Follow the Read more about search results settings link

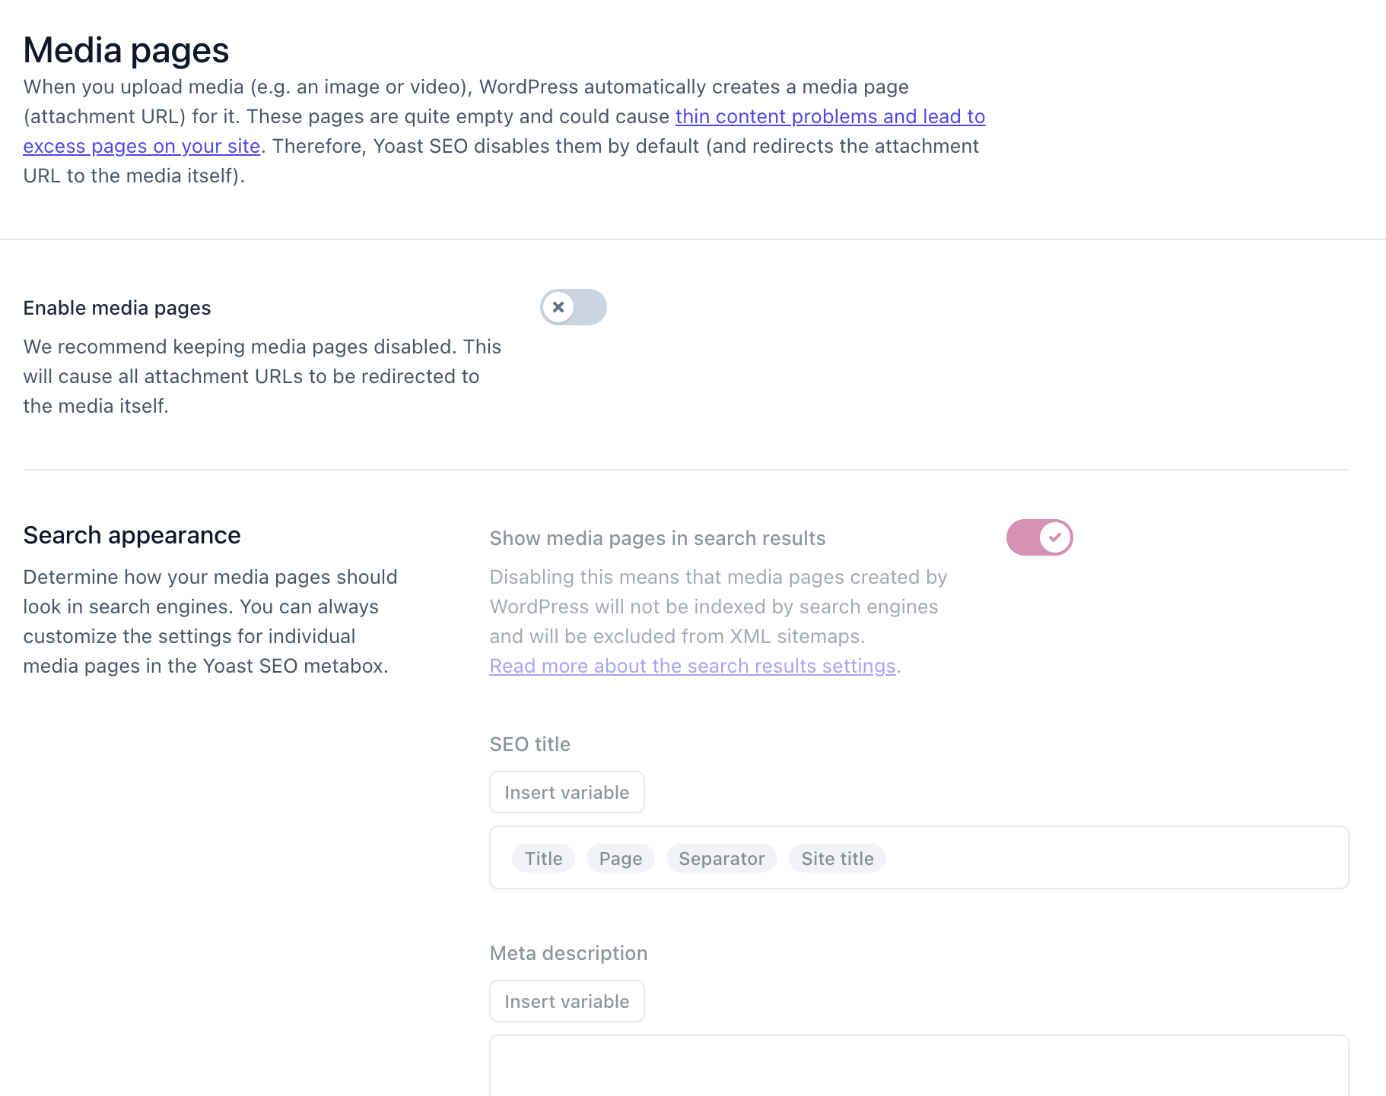click(x=691, y=666)
